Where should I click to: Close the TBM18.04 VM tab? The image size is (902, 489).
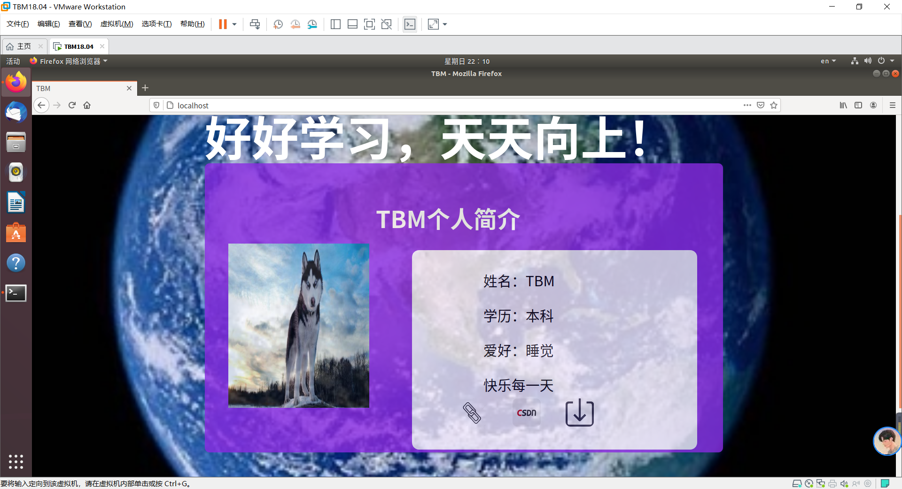click(102, 46)
